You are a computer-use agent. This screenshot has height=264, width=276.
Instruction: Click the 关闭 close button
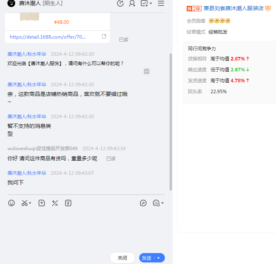tap(122, 258)
